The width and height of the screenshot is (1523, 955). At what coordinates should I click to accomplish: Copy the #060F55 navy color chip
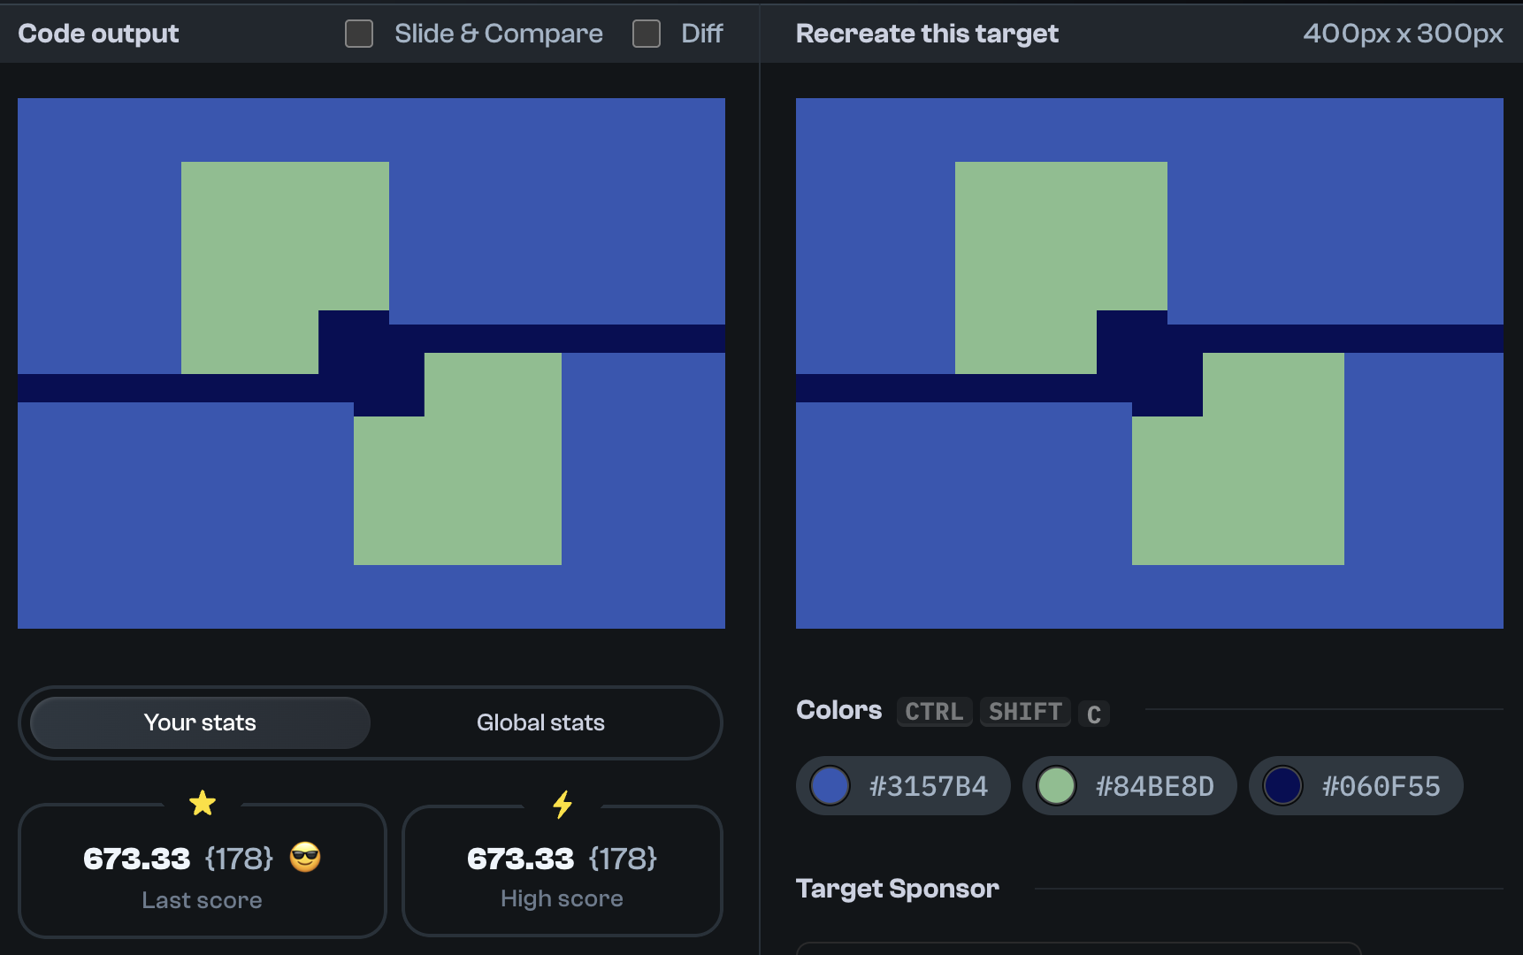coord(1356,785)
